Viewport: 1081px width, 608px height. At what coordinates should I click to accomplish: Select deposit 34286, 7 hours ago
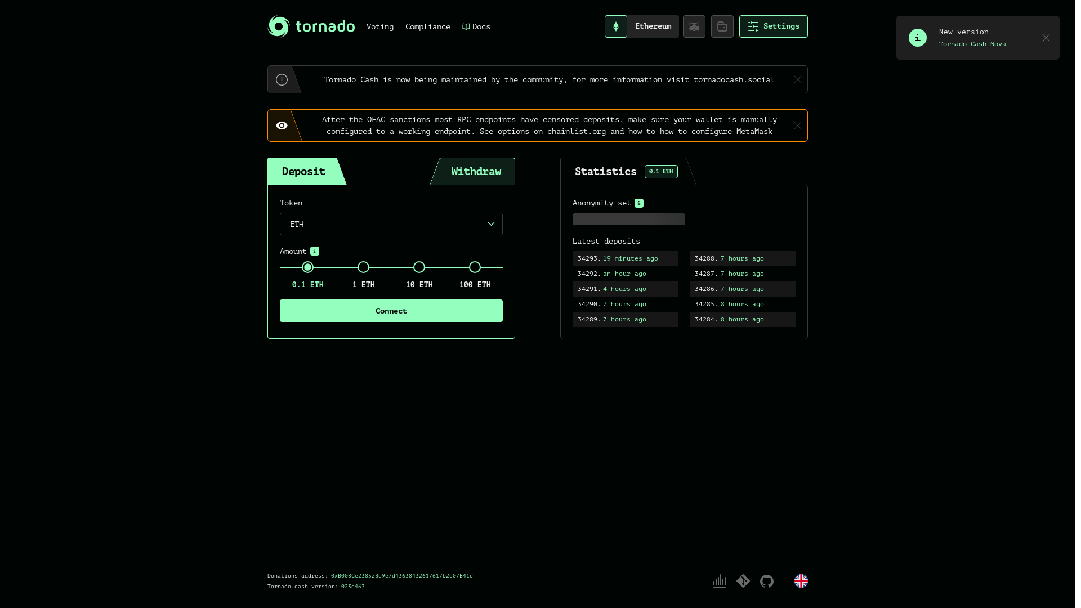pyautogui.click(x=743, y=289)
